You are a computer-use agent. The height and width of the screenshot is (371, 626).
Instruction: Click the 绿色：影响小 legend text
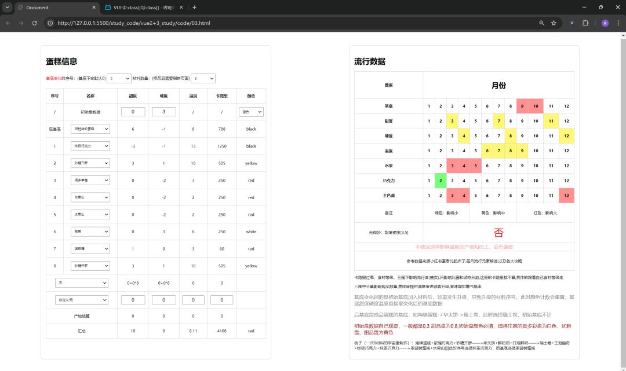click(x=446, y=213)
